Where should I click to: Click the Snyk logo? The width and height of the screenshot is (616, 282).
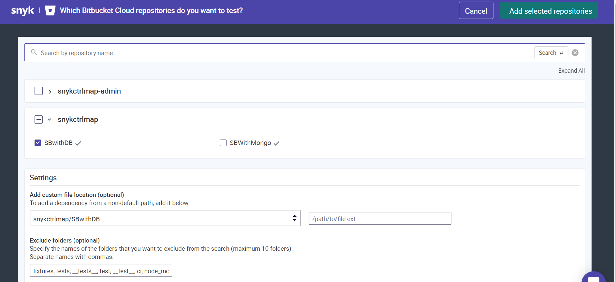pos(22,10)
